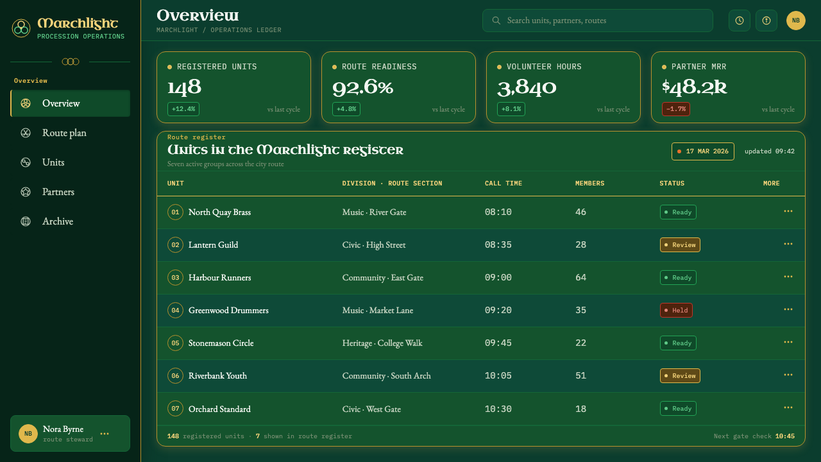Screen dimensions: 821x462
Task: Open more options for Riverbank Youth
Action: pyautogui.click(x=788, y=375)
